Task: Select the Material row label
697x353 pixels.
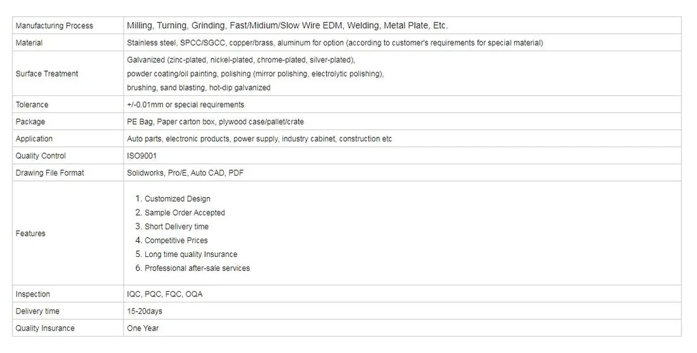Action: tap(29, 43)
